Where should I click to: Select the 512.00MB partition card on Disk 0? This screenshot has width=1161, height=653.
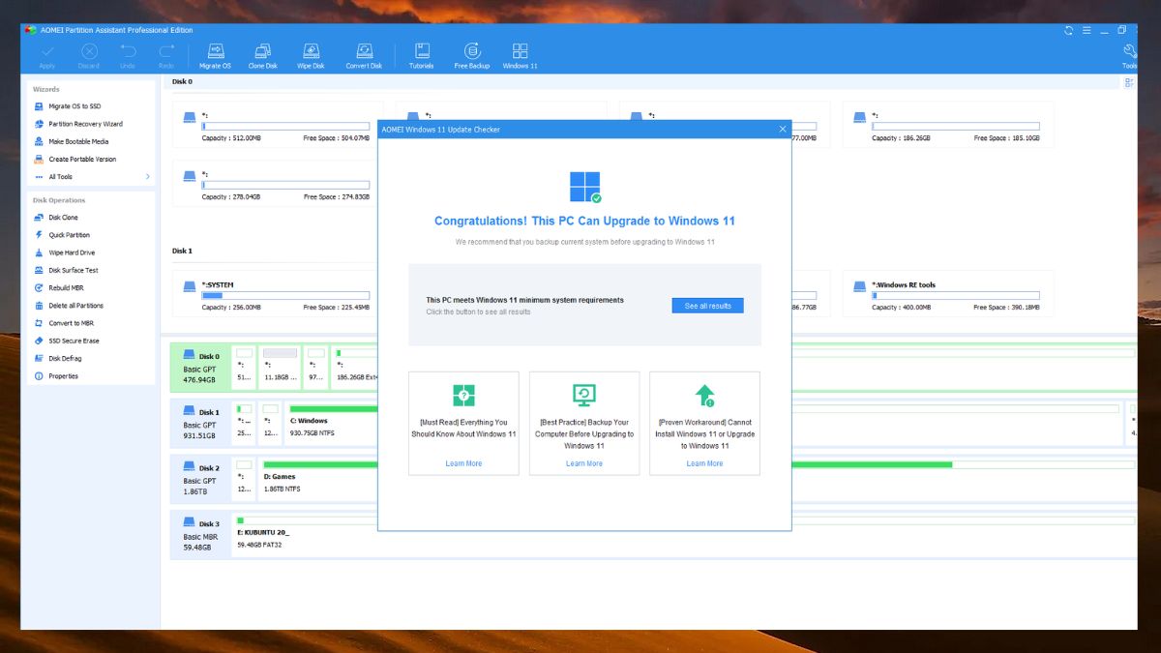tap(278, 125)
